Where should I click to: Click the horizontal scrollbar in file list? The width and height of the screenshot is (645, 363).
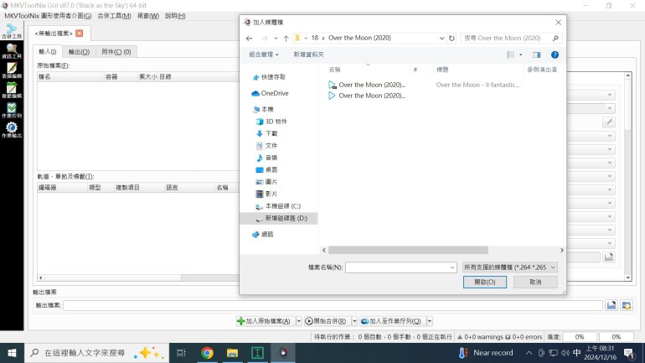(408, 250)
